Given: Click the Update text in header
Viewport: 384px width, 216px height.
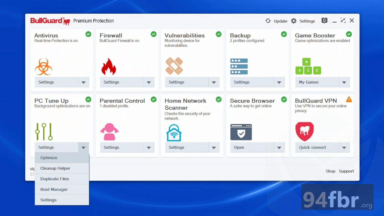Looking at the screenshot, I should tap(281, 21).
